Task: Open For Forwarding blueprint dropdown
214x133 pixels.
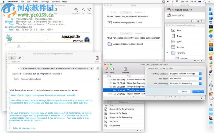Action: [185, 84]
